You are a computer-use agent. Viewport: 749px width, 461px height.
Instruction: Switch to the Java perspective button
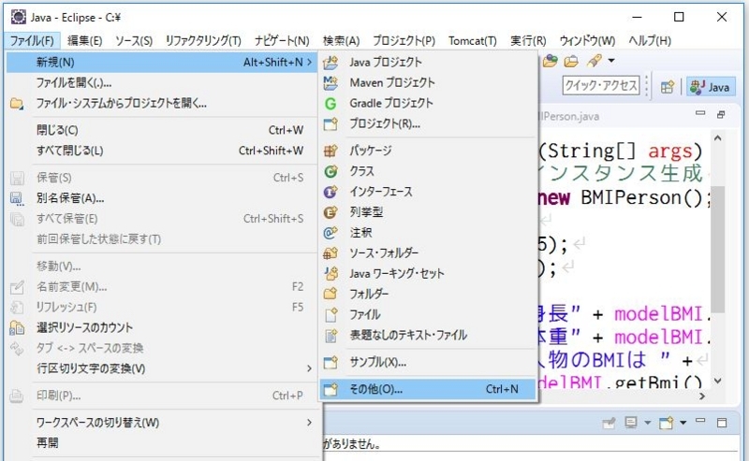[x=711, y=87]
